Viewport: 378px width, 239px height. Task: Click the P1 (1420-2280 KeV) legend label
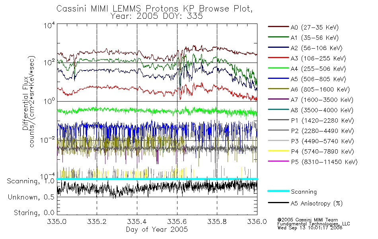(322, 121)
